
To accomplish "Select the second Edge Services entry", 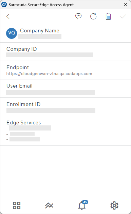I will 22,134.
